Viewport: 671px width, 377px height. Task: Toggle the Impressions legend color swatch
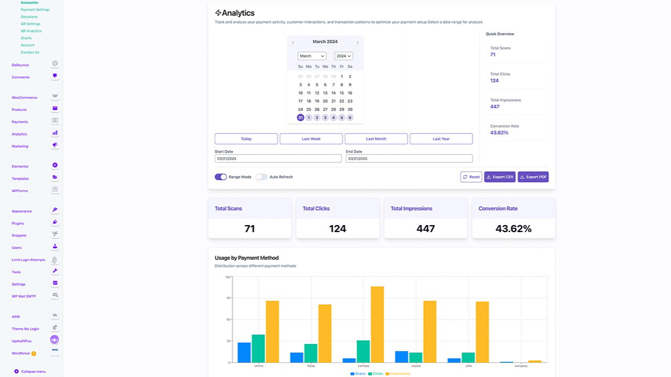(x=387, y=373)
